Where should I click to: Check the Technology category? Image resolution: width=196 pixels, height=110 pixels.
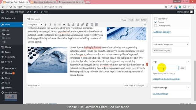click(156, 19)
